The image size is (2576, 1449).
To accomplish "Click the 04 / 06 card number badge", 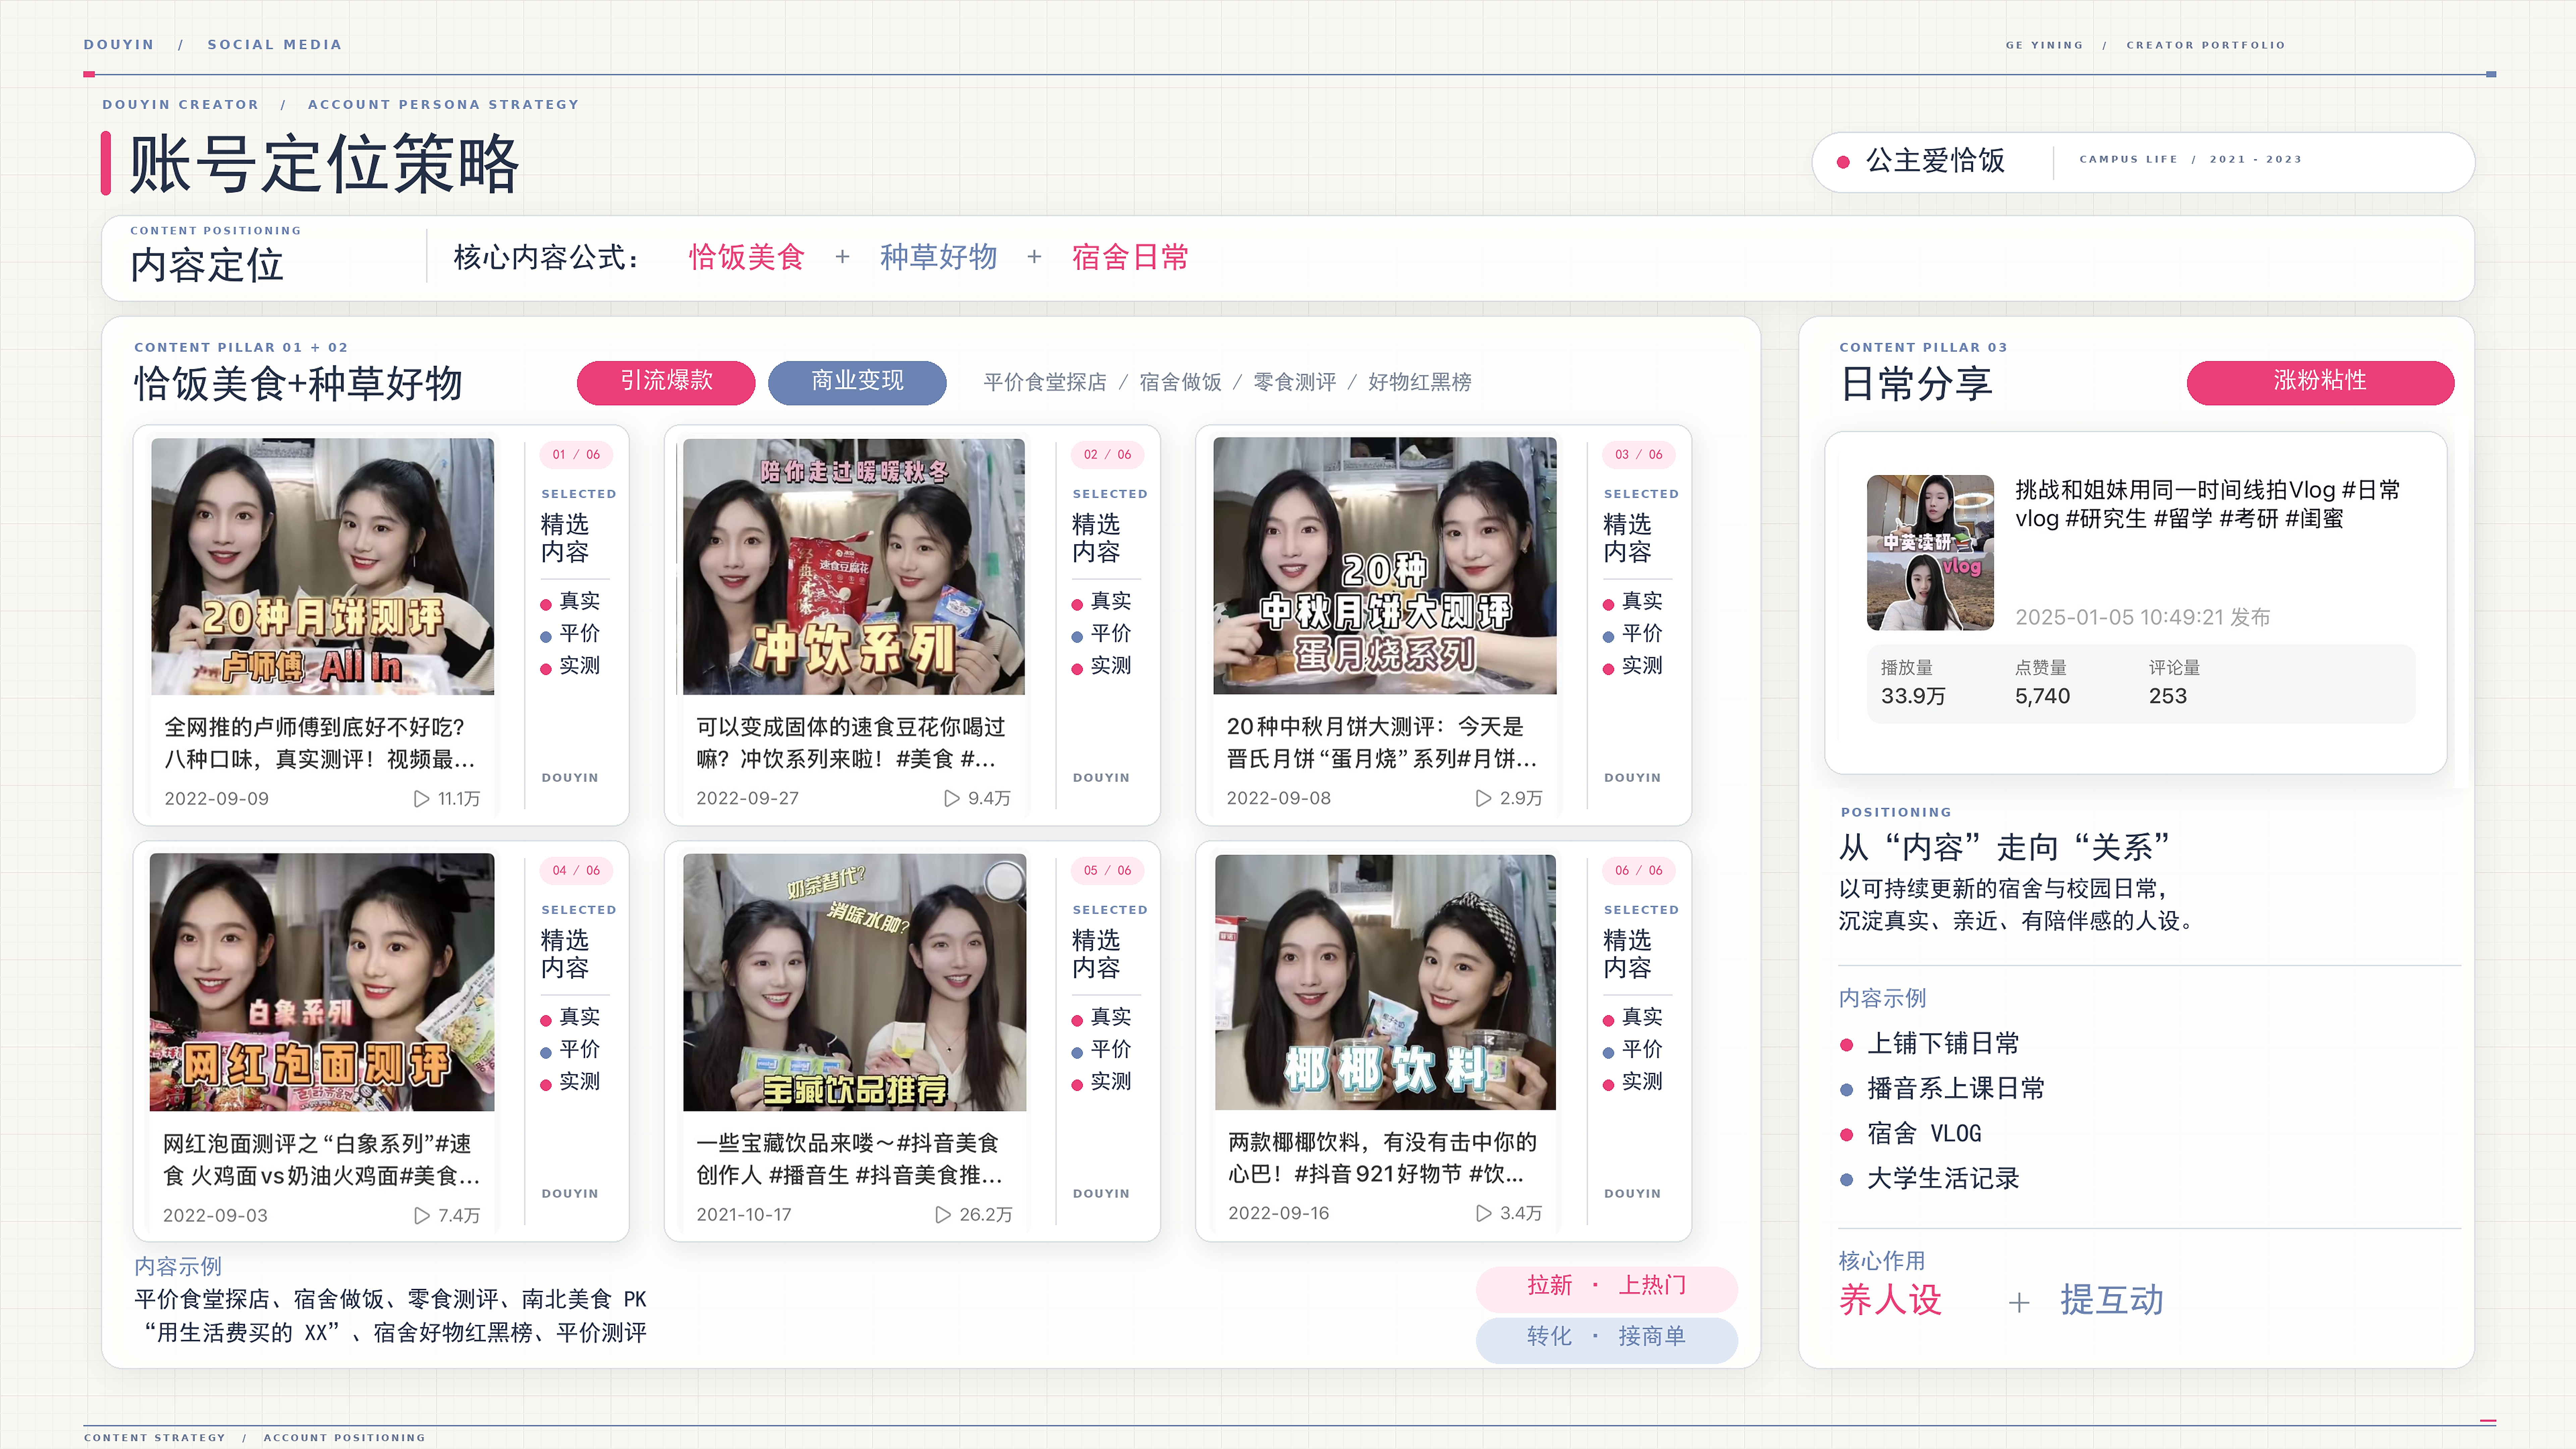I will [x=576, y=871].
